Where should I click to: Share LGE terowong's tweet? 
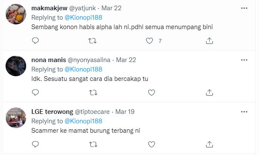pos(209,144)
